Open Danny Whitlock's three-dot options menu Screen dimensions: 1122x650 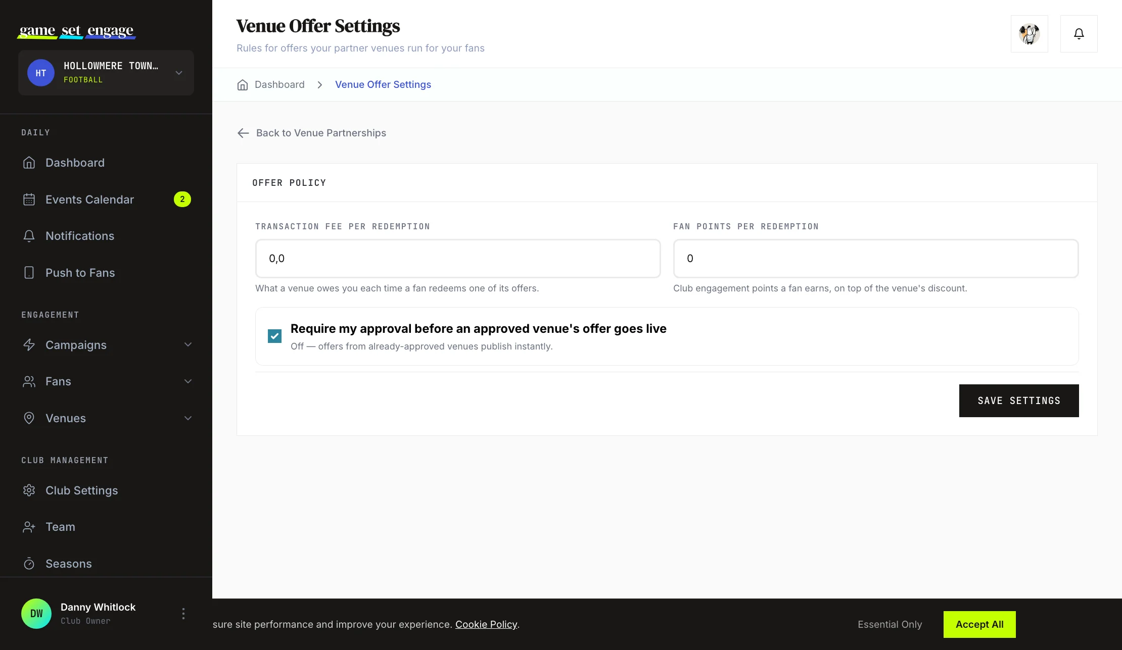(x=183, y=614)
